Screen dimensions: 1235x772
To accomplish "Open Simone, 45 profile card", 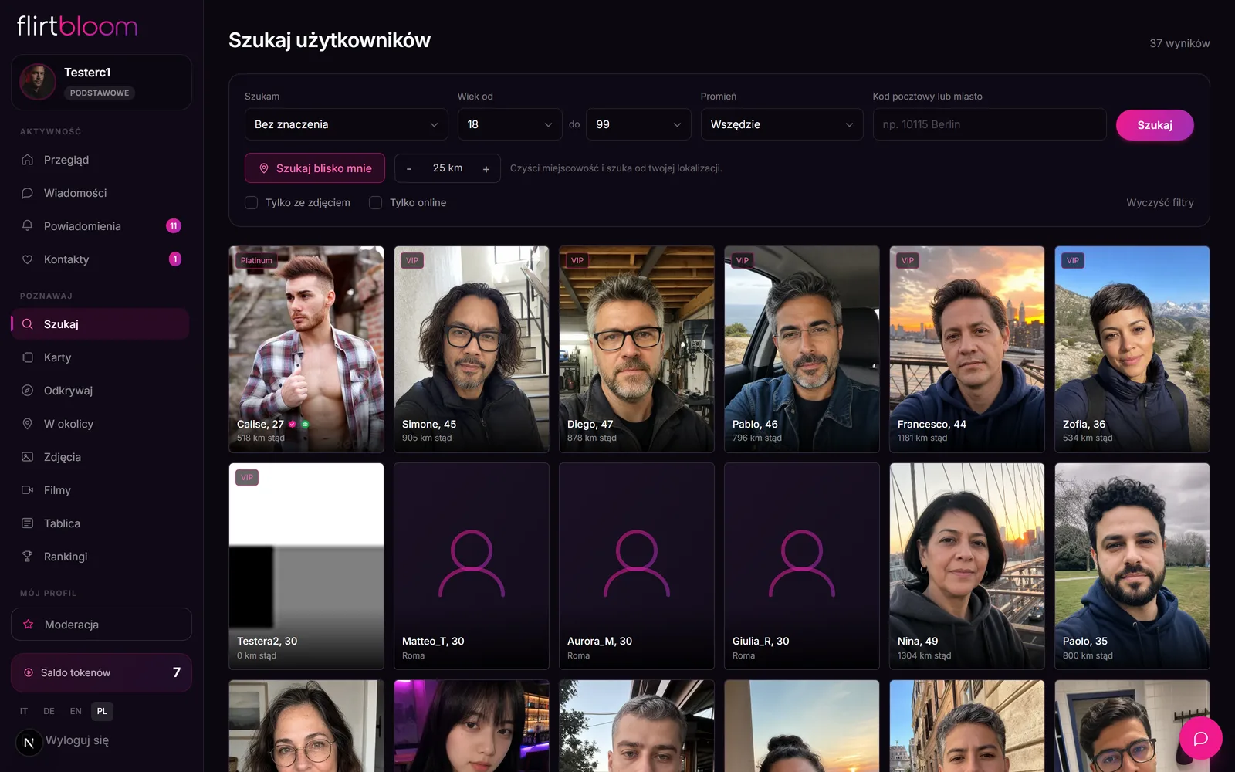I will pyautogui.click(x=472, y=349).
